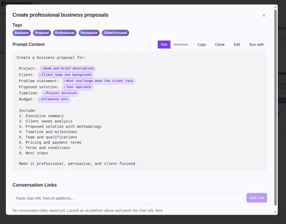Select the Client-Focused tag
This screenshot has width=286, height=224.
coord(115,33)
